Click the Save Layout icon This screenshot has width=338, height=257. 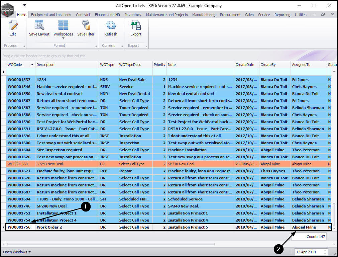click(39, 26)
